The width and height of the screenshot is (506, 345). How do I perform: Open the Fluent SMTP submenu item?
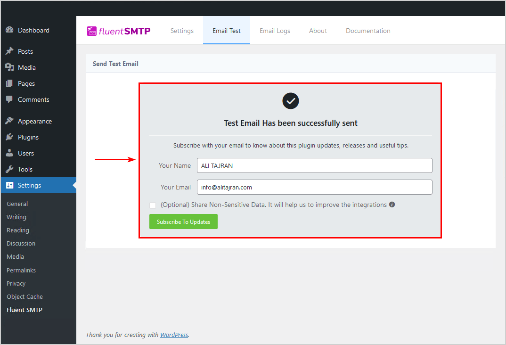pyautogui.click(x=24, y=310)
